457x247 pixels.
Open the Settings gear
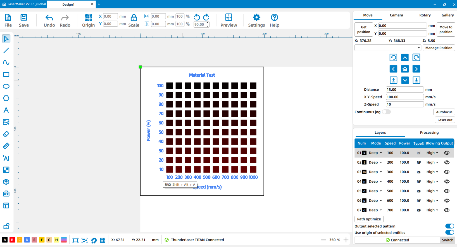(256, 20)
